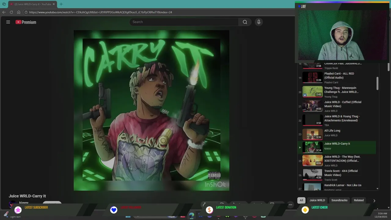Viewport: 391px width, 220px height.
Task: Click the 'Juice WRLD-Carry It' video title below player
Action: click(x=27, y=196)
